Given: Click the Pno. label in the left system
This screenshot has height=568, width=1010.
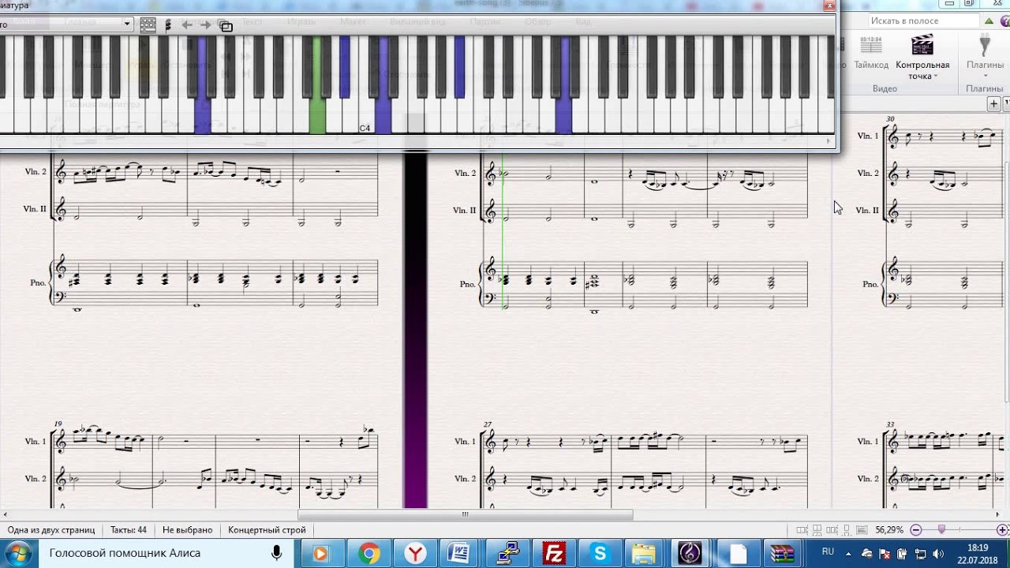Looking at the screenshot, I should pos(38,282).
